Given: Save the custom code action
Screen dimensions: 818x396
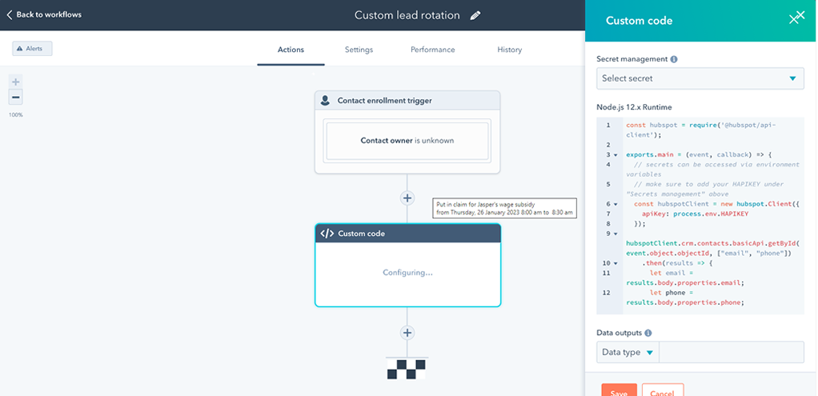Looking at the screenshot, I should [619, 391].
